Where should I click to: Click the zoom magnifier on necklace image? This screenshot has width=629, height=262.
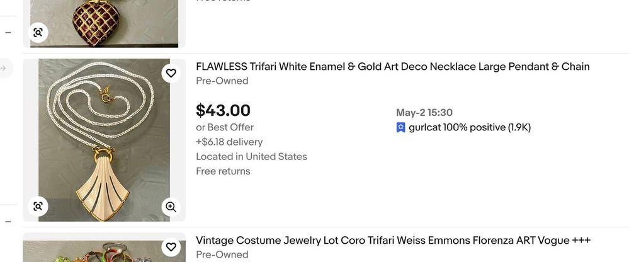point(171,207)
